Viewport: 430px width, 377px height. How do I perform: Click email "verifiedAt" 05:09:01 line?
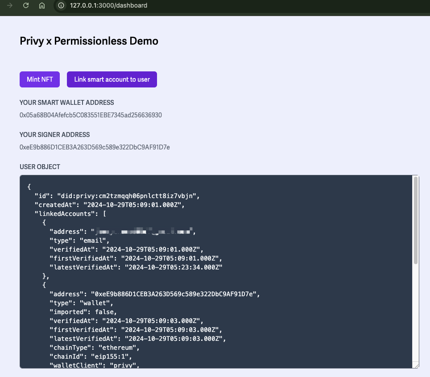click(x=126, y=249)
